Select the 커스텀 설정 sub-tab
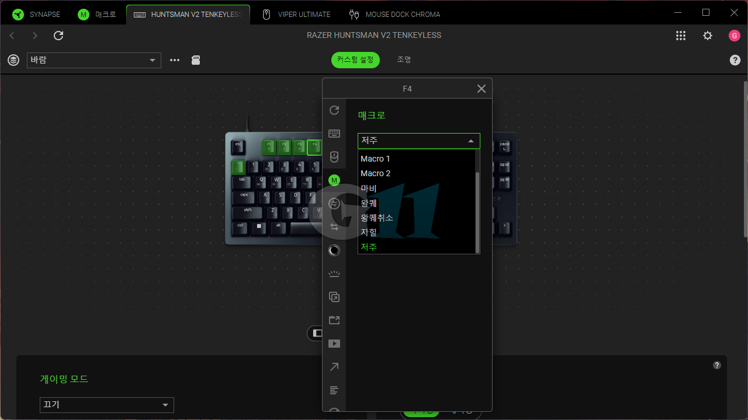The height and width of the screenshot is (420, 748). pyautogui.click(x=355, y=60)
